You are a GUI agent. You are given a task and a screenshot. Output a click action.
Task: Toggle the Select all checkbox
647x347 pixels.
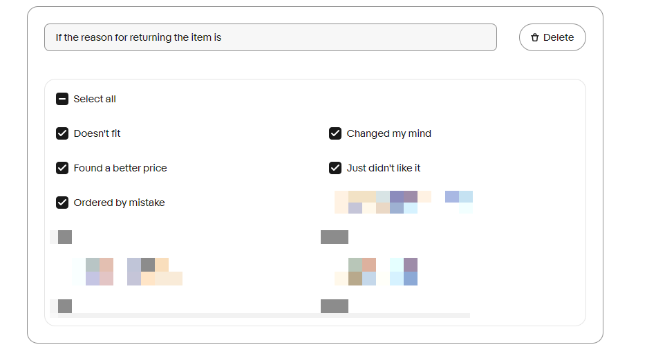[62, 99]
